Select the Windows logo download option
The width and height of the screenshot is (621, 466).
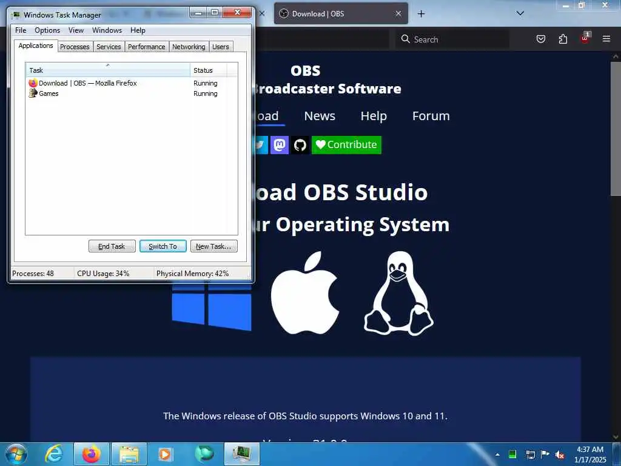(x=212, y=306)
